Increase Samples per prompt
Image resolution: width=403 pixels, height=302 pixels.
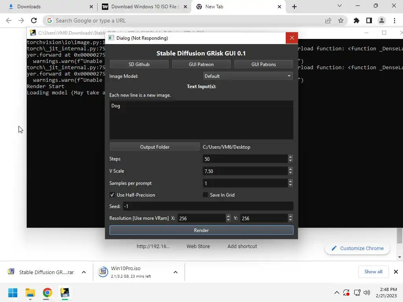click(x=290, y=181)
